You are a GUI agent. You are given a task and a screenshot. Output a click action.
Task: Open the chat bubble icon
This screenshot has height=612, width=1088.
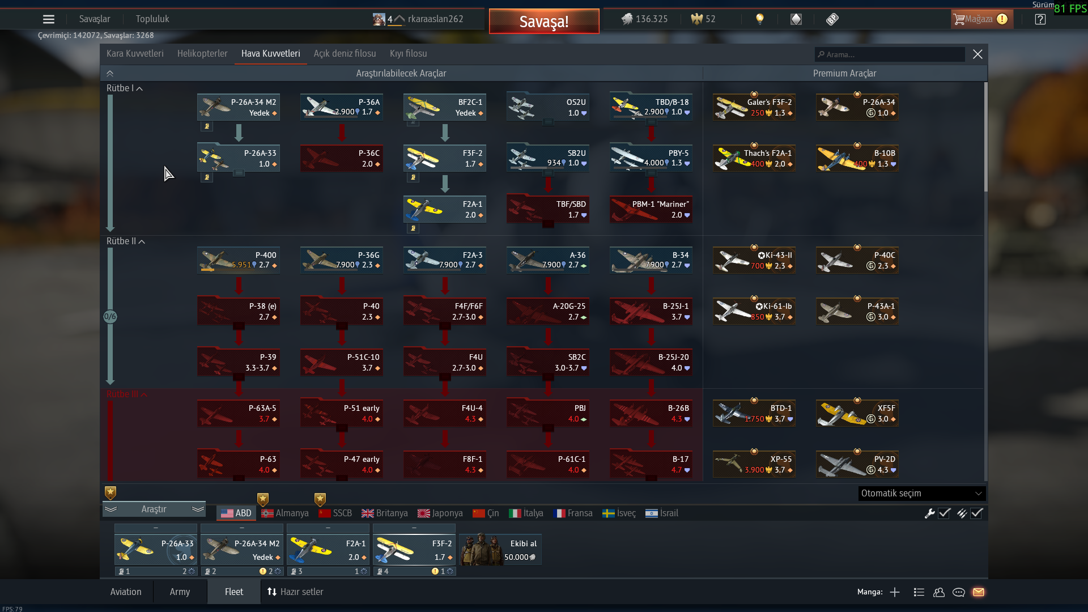point(959,592)
